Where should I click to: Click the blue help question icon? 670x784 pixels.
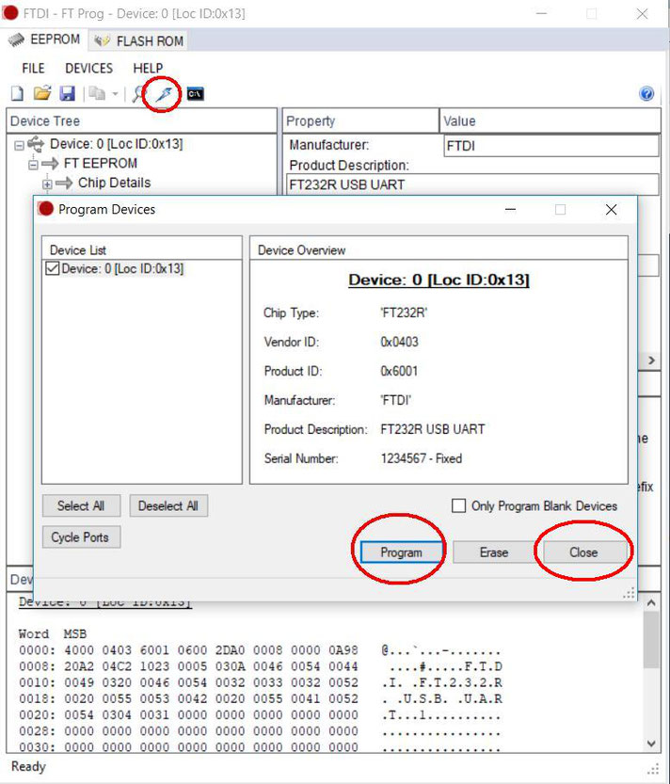point(646,93)
